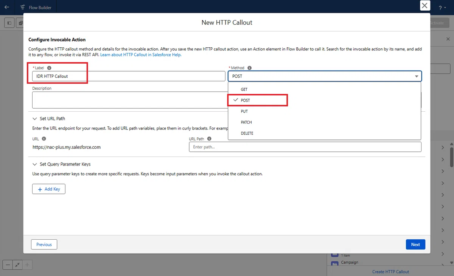Screen dimensions: 454x276
Task: Open the Method combo box
Action: (325, 76)
